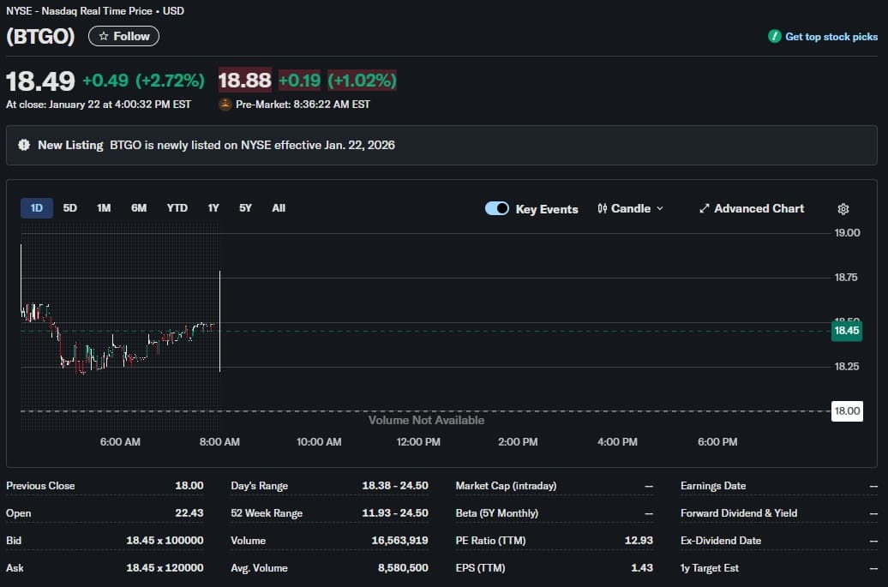The width and height of the screenshot is (888, 587).
Task: Click the 18.00 previous close label
Action: click(847, 411)
